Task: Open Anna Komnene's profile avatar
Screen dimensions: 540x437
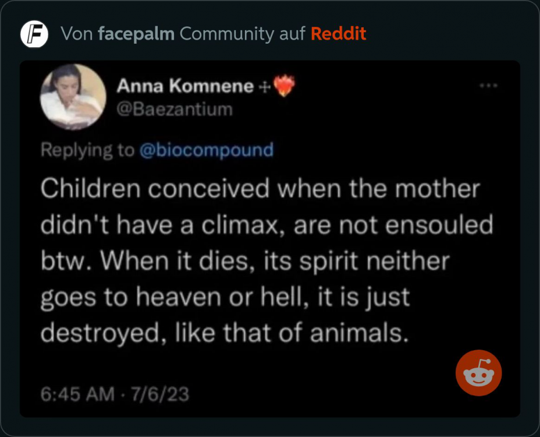Action: pyautogui.click(x=73, y=97)
